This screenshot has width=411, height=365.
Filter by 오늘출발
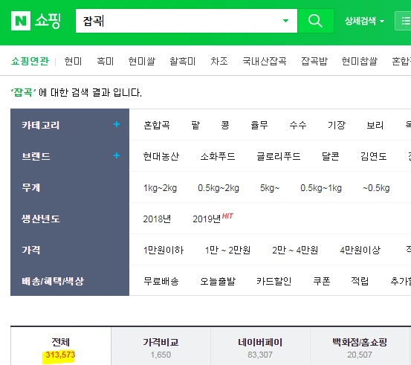218,281
